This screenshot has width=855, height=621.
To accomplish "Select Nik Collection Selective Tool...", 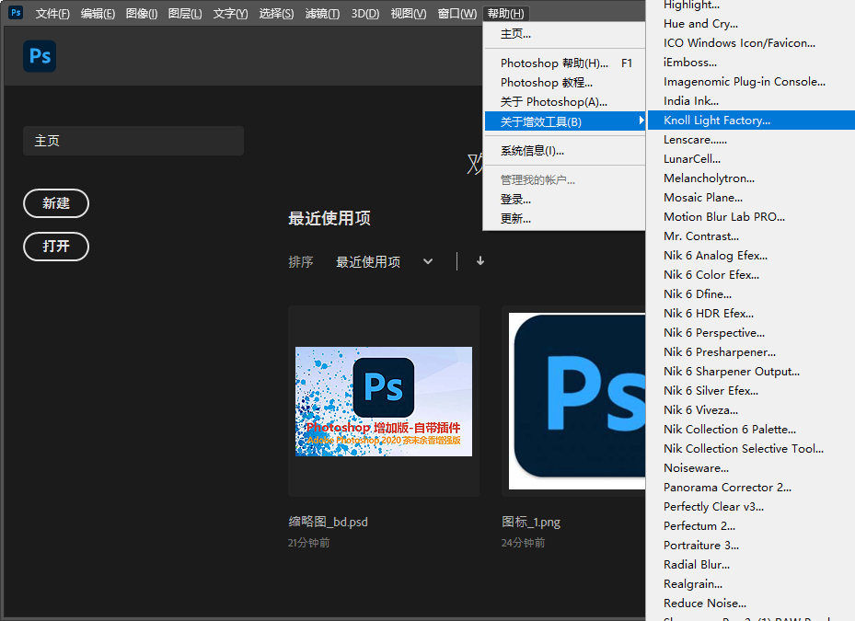I will coord(750,449).
